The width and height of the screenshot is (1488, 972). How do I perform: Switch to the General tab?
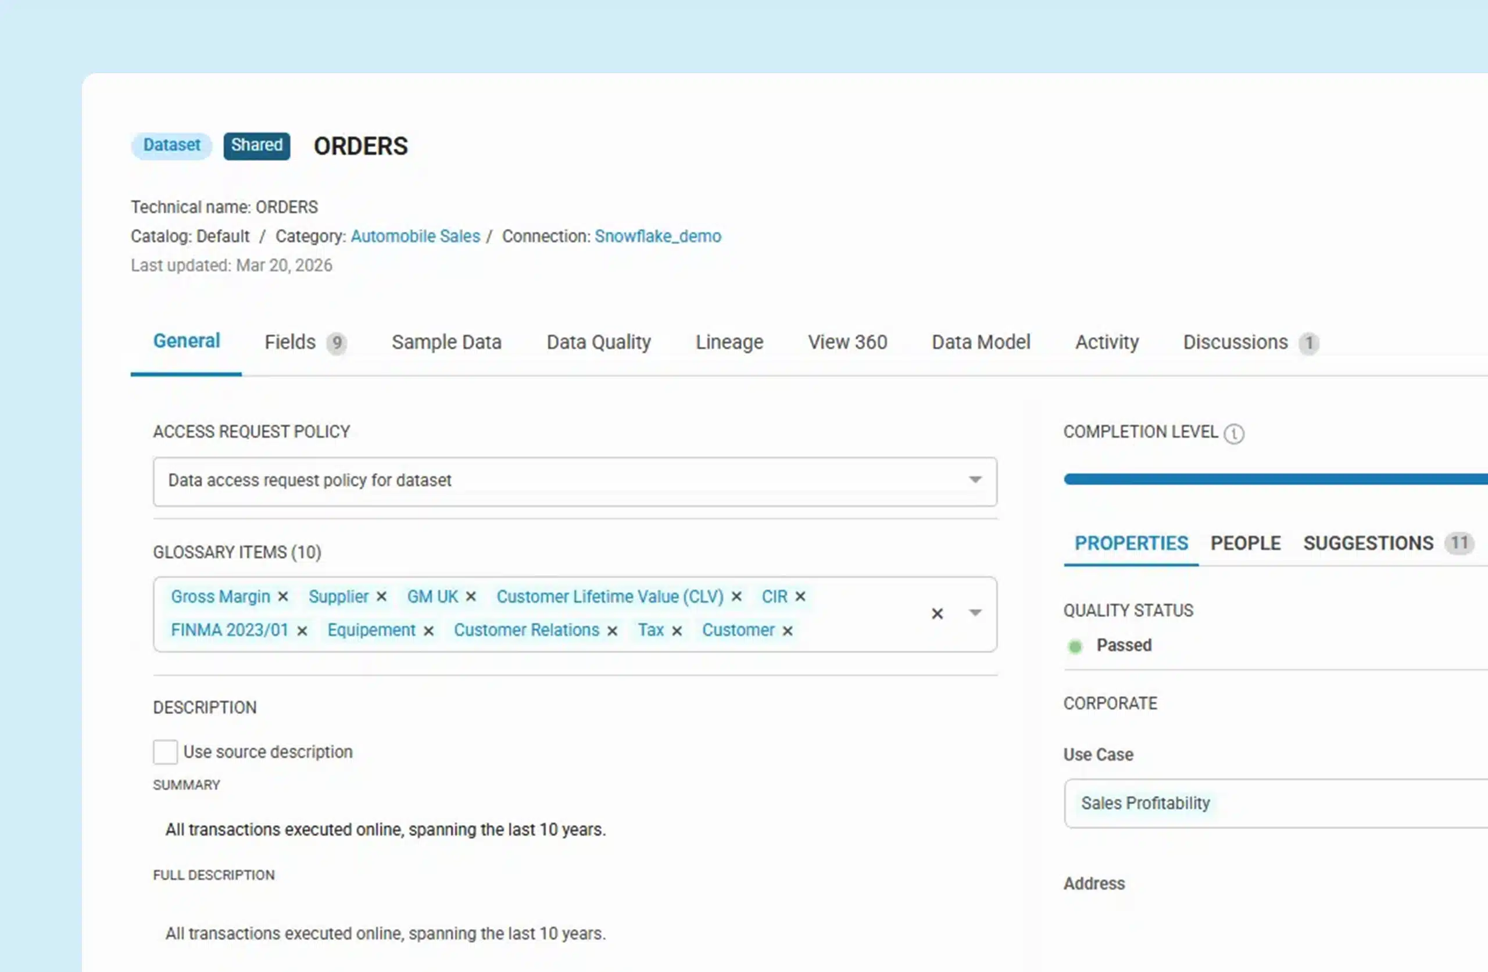point(187,341)
